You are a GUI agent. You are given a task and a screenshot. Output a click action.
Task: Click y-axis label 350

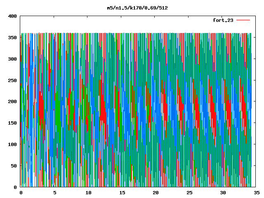(x=12, y=38)
